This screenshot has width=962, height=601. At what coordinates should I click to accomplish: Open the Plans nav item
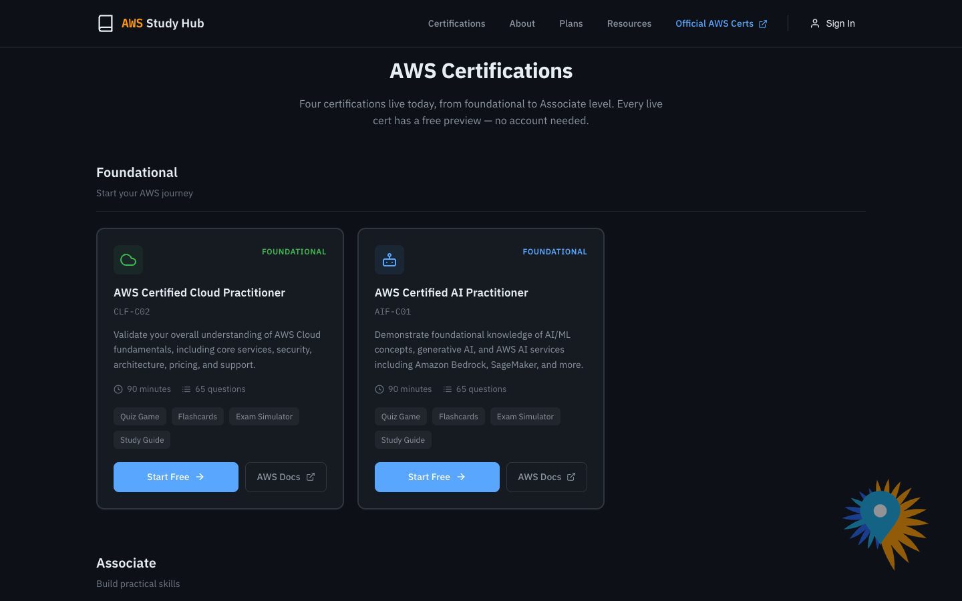coord(571,23)
